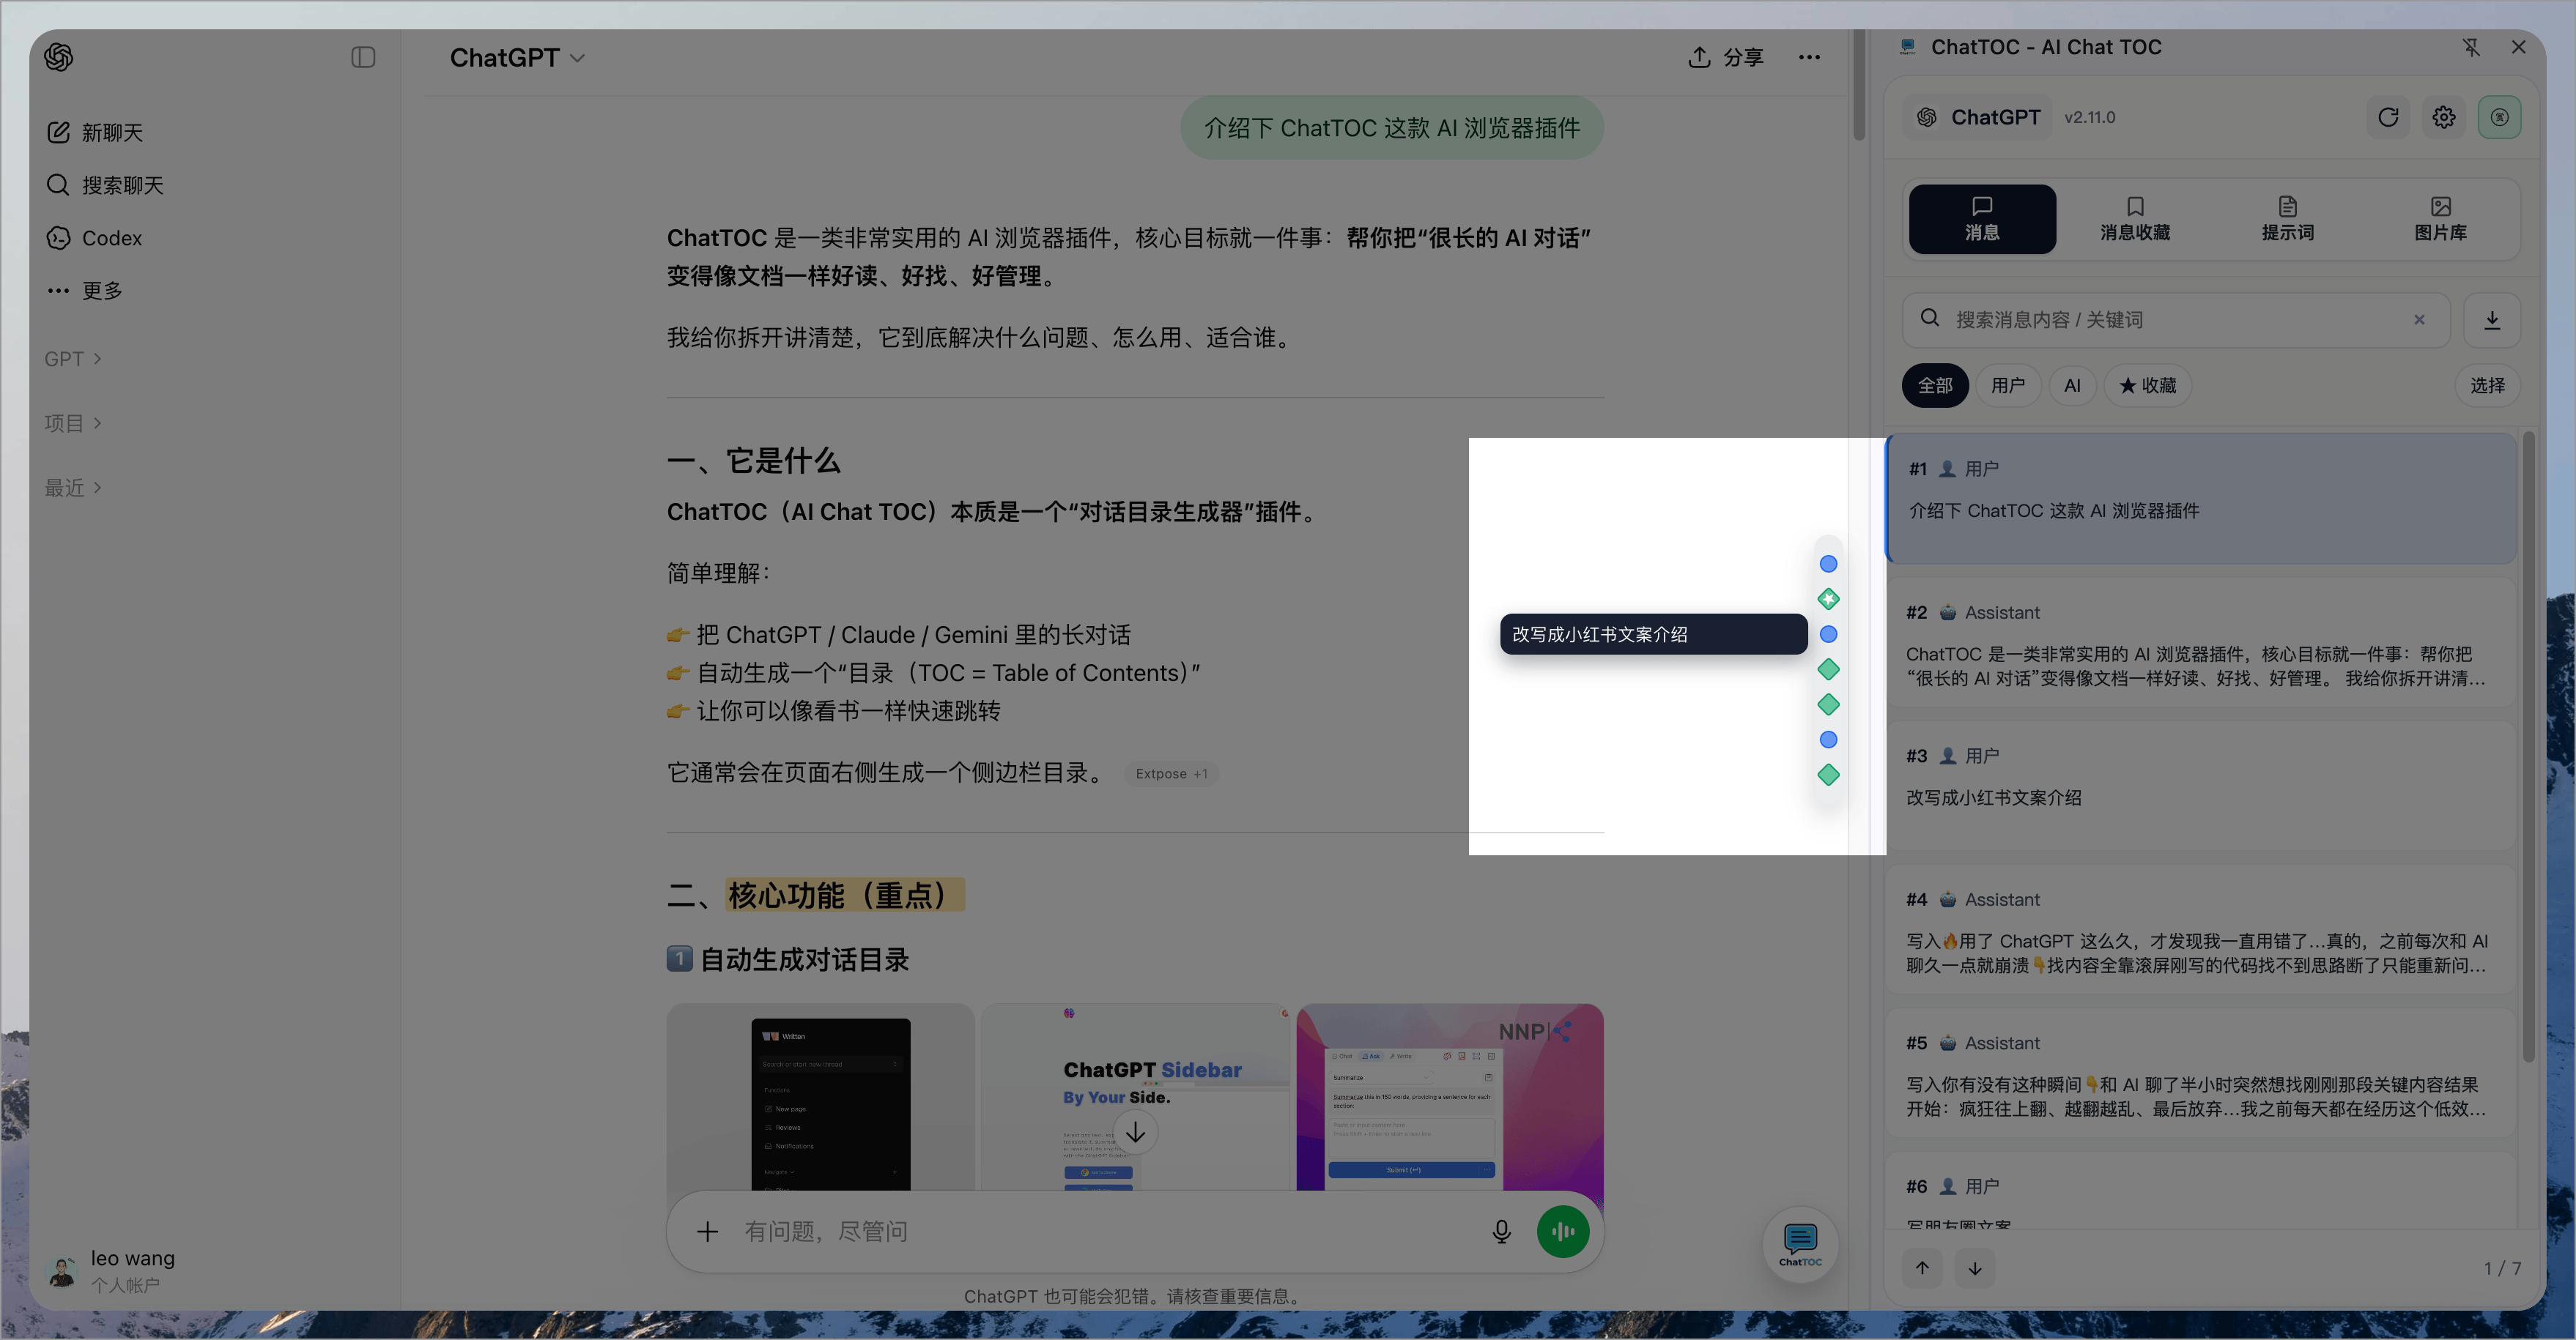Open the 更多 menu in sidebar

(85, 291)
